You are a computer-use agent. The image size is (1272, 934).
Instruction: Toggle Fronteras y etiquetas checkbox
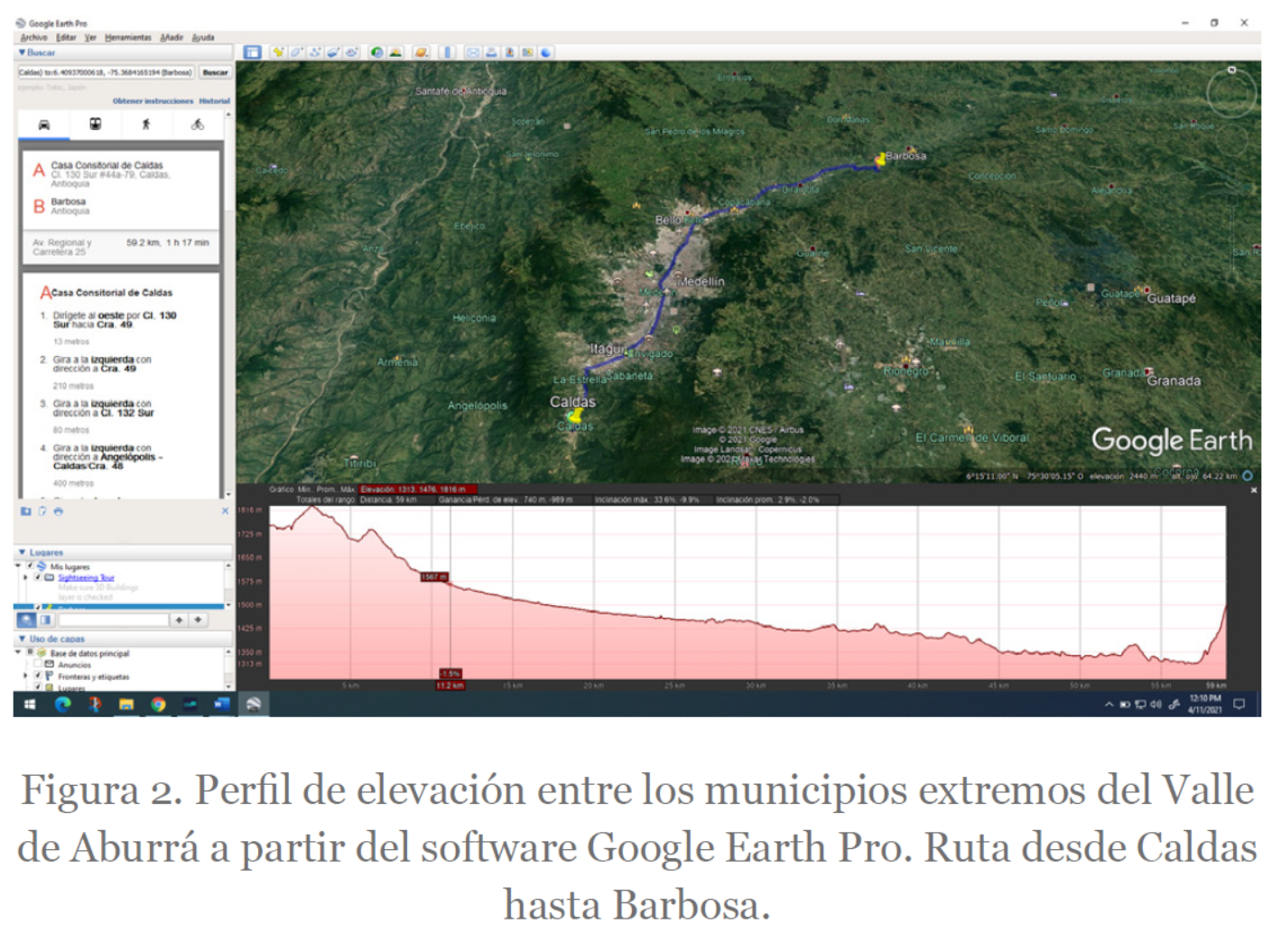[x=38, y=675]
